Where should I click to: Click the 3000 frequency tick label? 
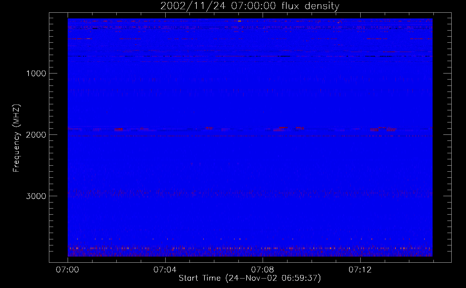point(36,196)
